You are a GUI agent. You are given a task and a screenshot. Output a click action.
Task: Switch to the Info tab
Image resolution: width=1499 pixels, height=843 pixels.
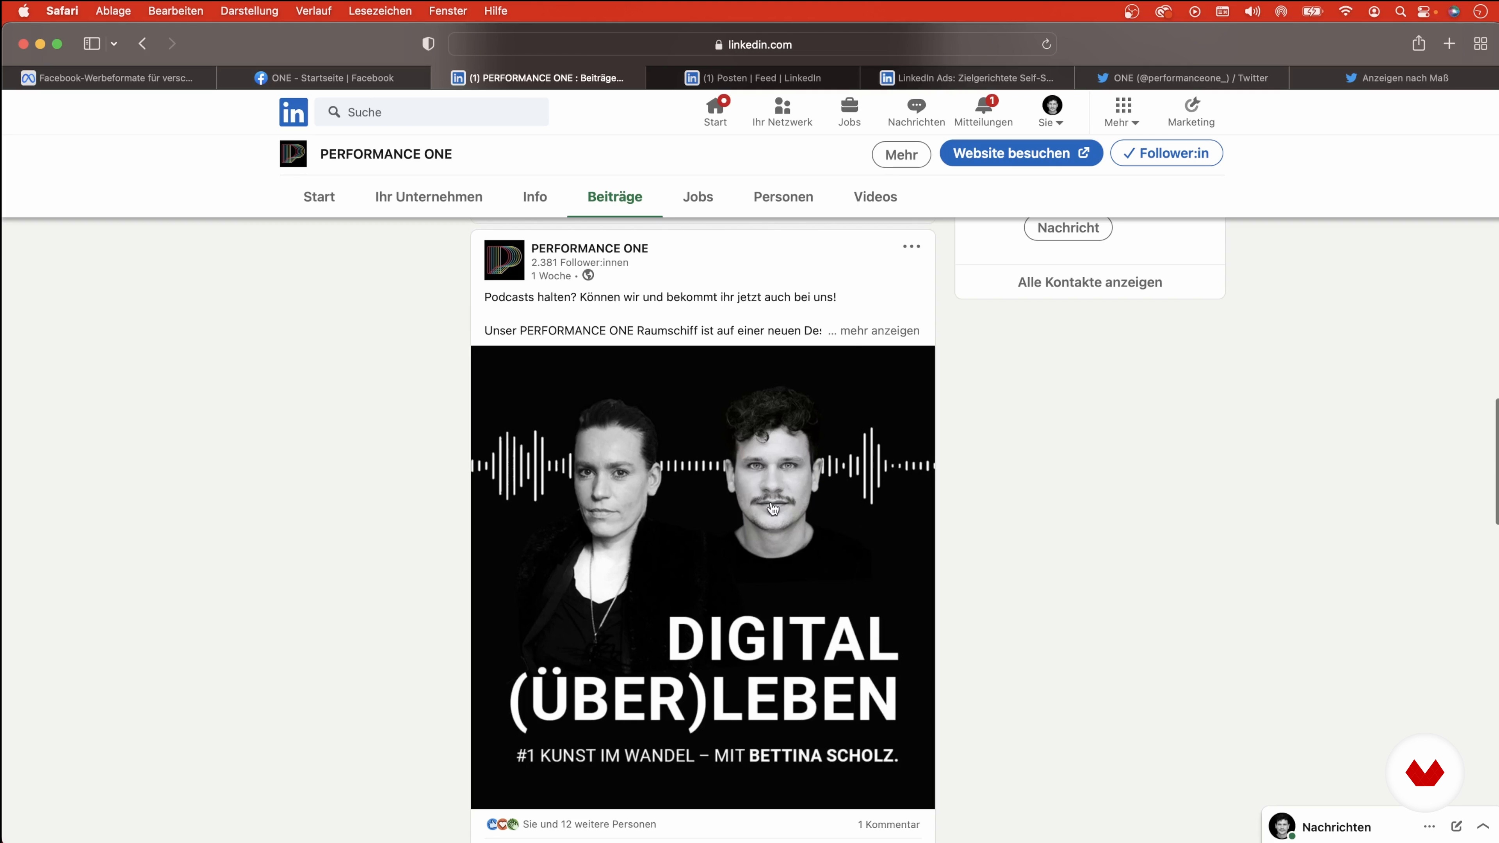[x=535, y=197]
